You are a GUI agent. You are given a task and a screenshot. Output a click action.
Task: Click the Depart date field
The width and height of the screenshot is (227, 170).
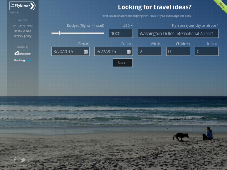[x=70, y=51]
